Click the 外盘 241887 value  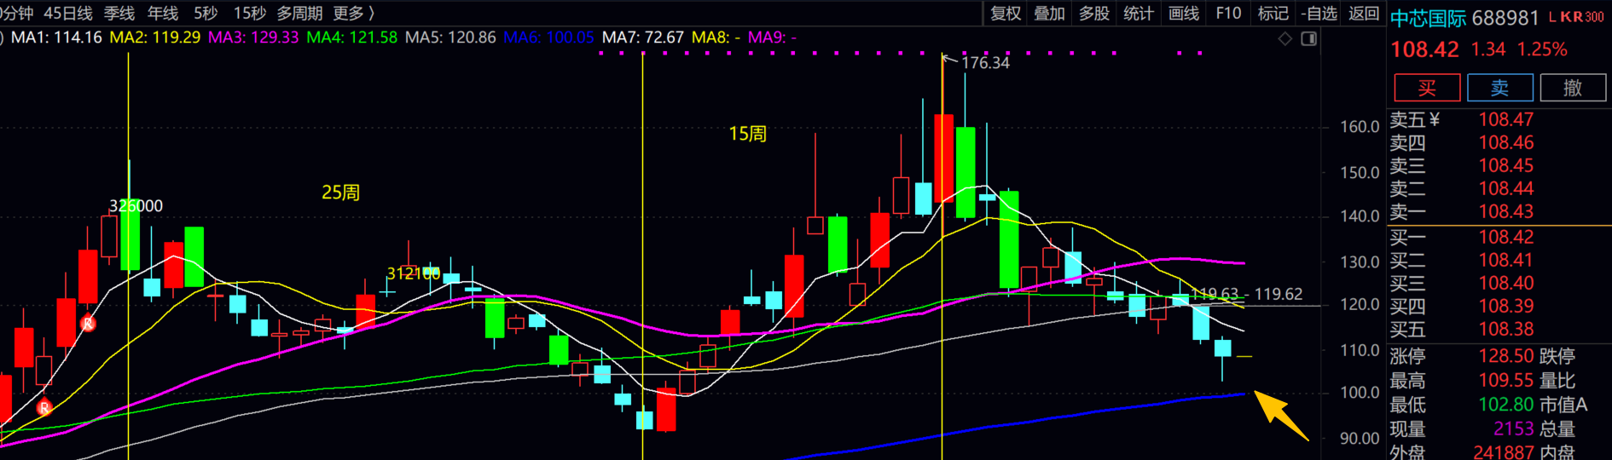1504,451
